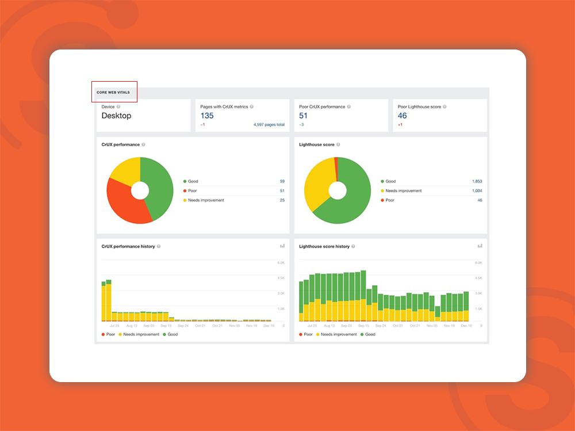Click the yellow slice of Lighthouse score pie
Viewport: 575px width, 431px height.
317,184
